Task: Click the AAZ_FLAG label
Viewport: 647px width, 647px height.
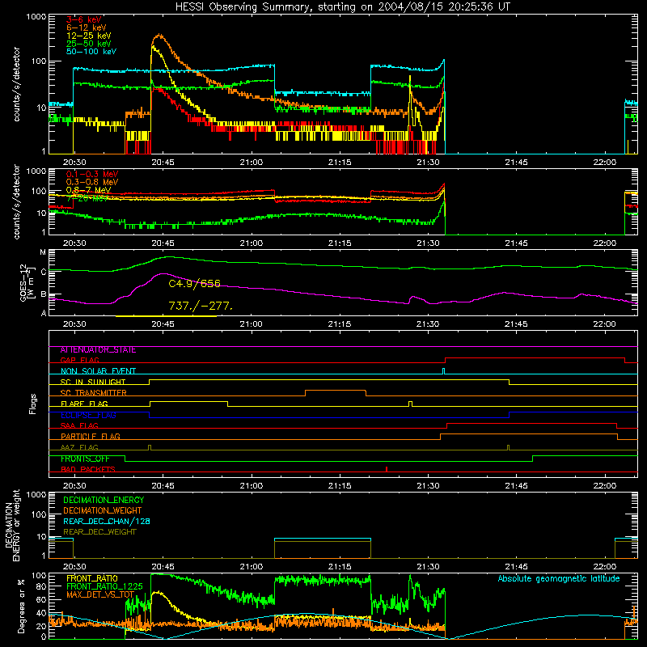Action: click(x=79, y=448)
